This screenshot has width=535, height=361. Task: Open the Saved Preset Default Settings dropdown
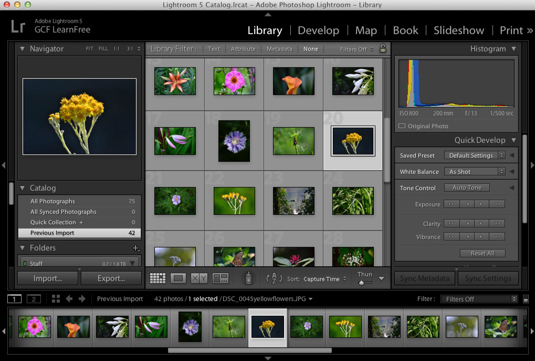[x=474, y=155]
